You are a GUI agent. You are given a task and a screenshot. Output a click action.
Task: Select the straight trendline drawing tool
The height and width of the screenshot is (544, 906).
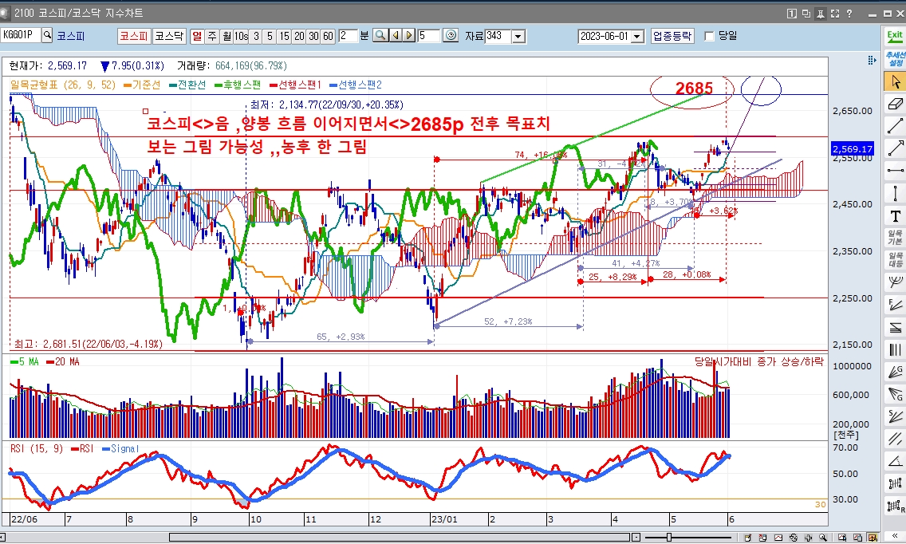[895, 125]
